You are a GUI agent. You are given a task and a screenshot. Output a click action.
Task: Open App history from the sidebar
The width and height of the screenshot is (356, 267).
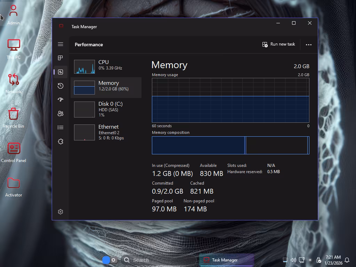(60, 86)
